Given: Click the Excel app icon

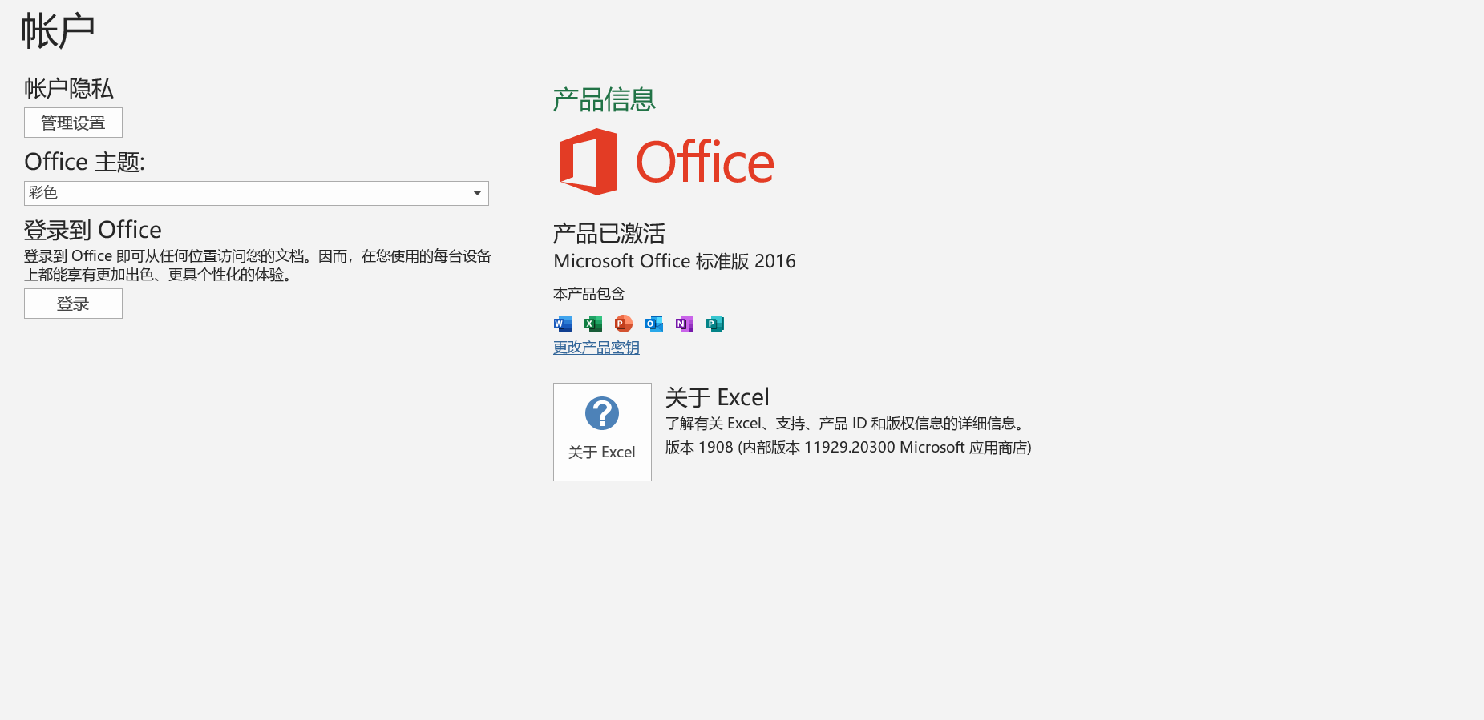Looking at the screenshot, I should click(x=593, y=324).
